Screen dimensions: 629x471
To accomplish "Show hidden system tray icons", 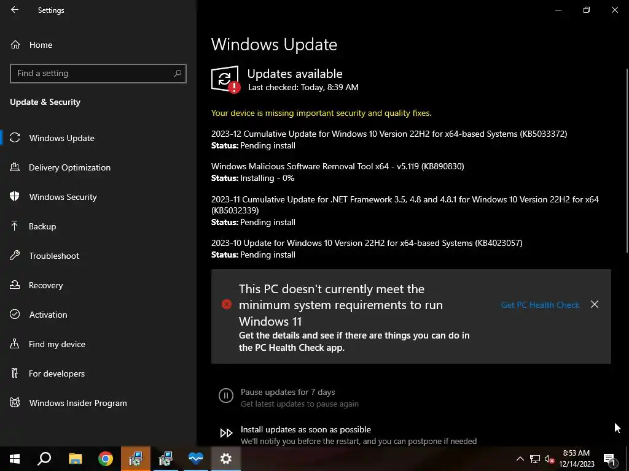I will pyautogui.click(x=520, y=459).
